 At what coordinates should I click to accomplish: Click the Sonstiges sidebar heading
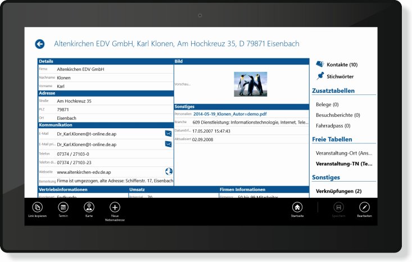coord(326,177)
